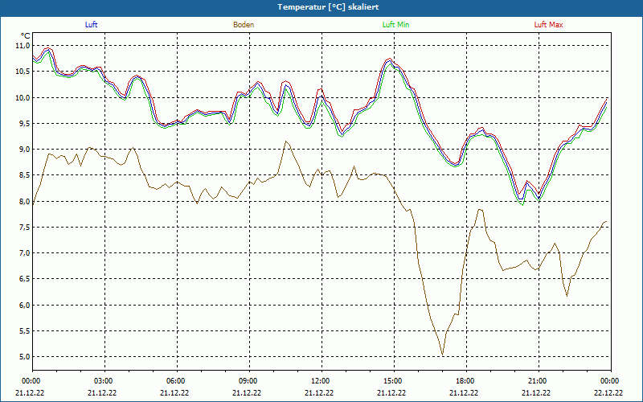The width and height of the screenshot is (643, 402).
Task: Click the 10,5 y-axis value
Action: pyautogui.click(x=23, y=72)
